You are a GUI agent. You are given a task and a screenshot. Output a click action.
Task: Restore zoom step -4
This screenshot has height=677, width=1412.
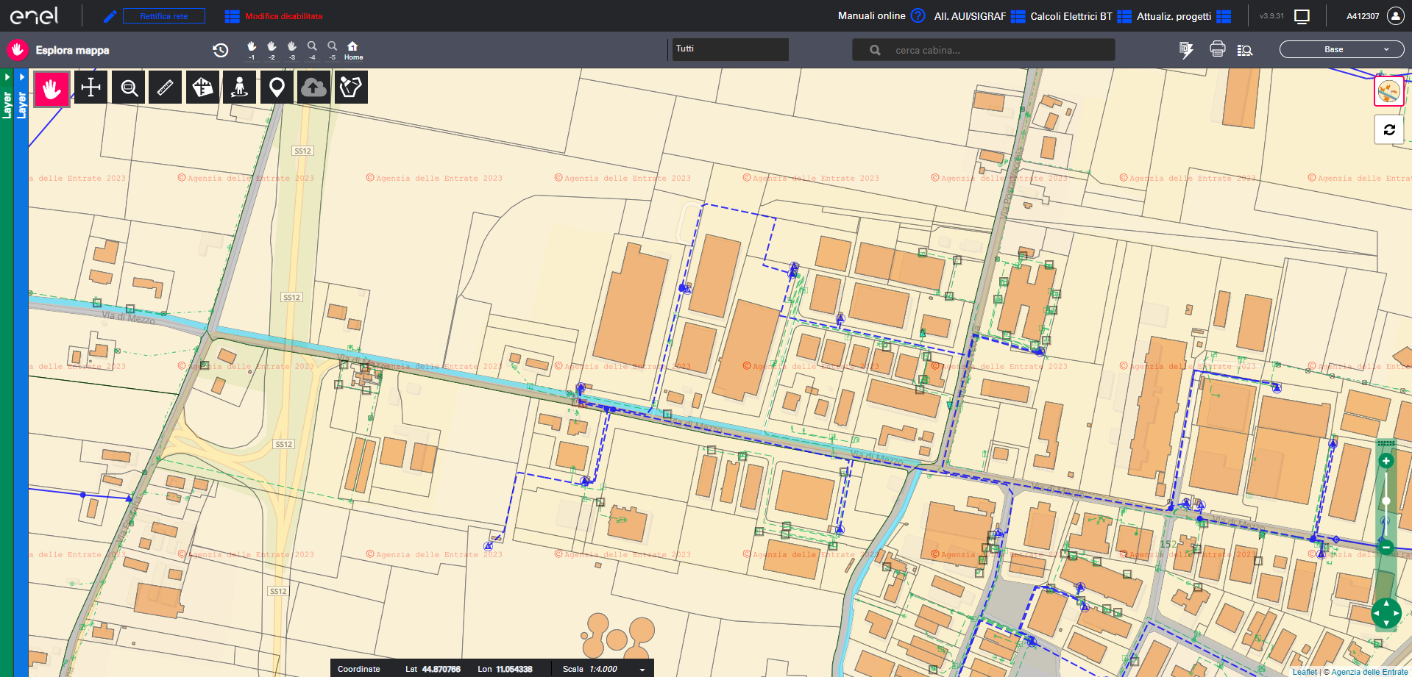click(x=312, y=50)
